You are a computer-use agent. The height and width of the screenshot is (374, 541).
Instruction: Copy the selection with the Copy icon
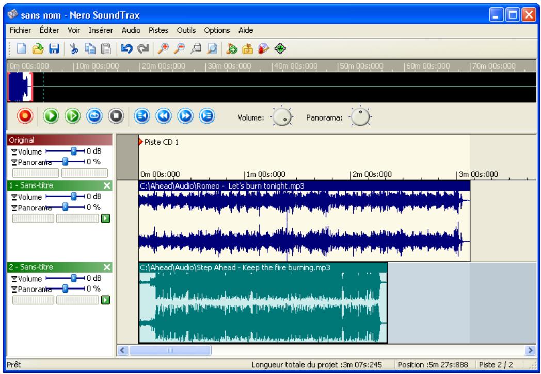(x=90, y=49)
